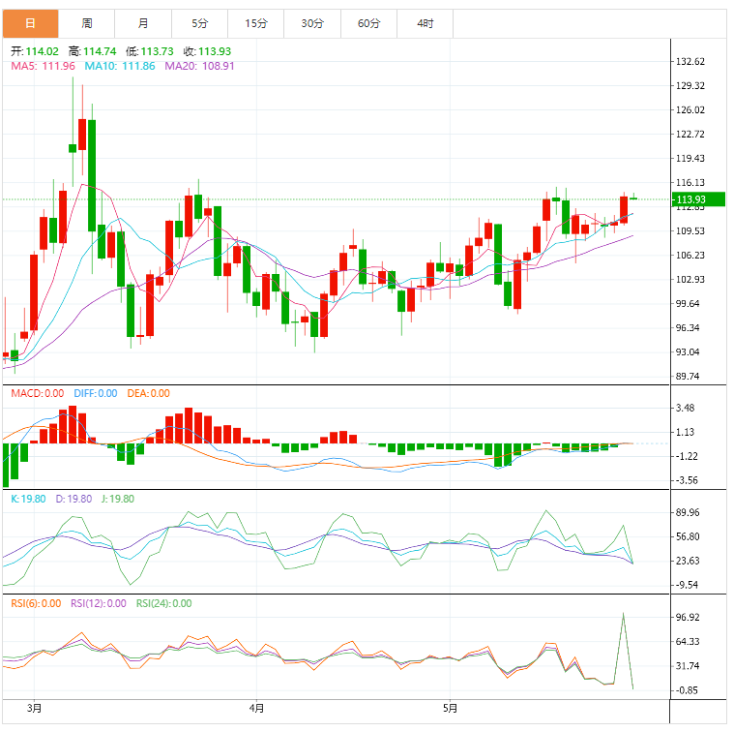Open the 5分 interval tab
Screen dimensions: 734x732
click(x=200, y=23)
